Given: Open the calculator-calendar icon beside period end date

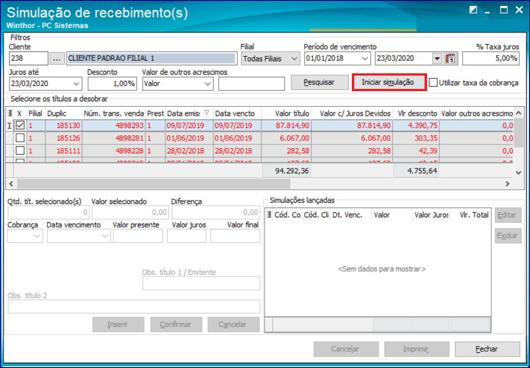Looking at the screenshot, I should point(450,59).
